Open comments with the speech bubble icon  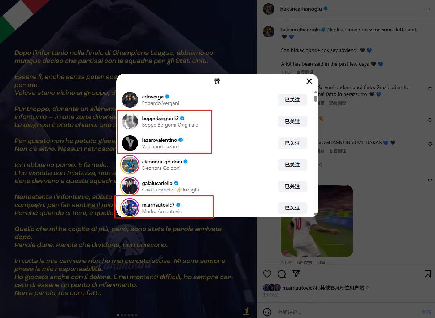tap(282, 274)
